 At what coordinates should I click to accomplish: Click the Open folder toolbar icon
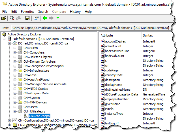[x=4, y=18]
